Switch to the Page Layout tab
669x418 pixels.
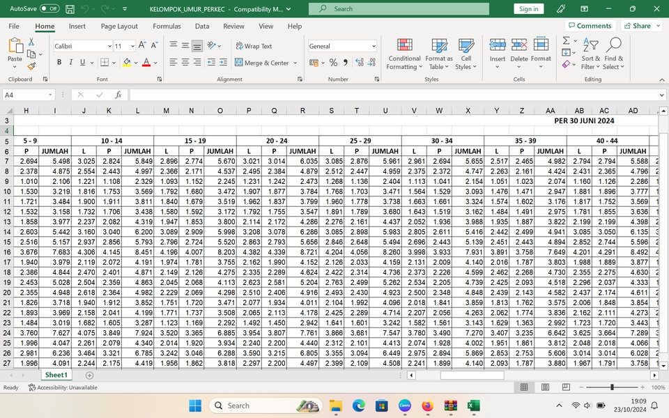coord(119,26)
